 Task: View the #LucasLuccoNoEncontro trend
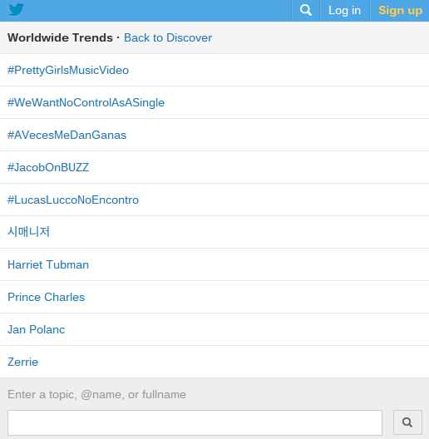(x=73, y=200)
